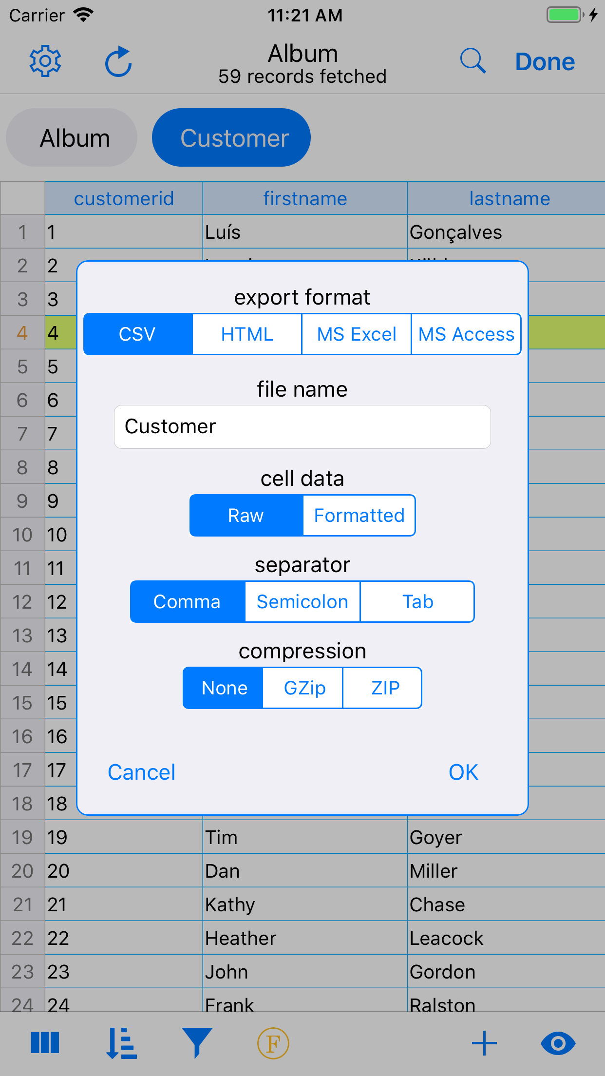Cancel the export dialog

tap(141, 771)
